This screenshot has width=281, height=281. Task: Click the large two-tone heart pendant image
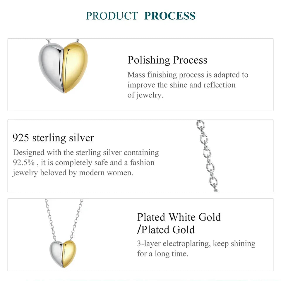pyautogui.click(x=63, y=68)
